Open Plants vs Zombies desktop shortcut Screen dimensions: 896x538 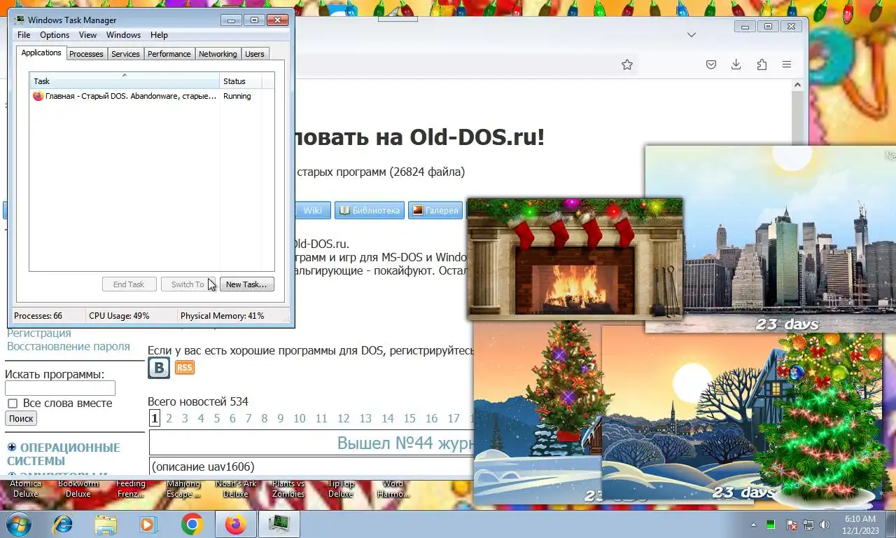tap(288, 488)
